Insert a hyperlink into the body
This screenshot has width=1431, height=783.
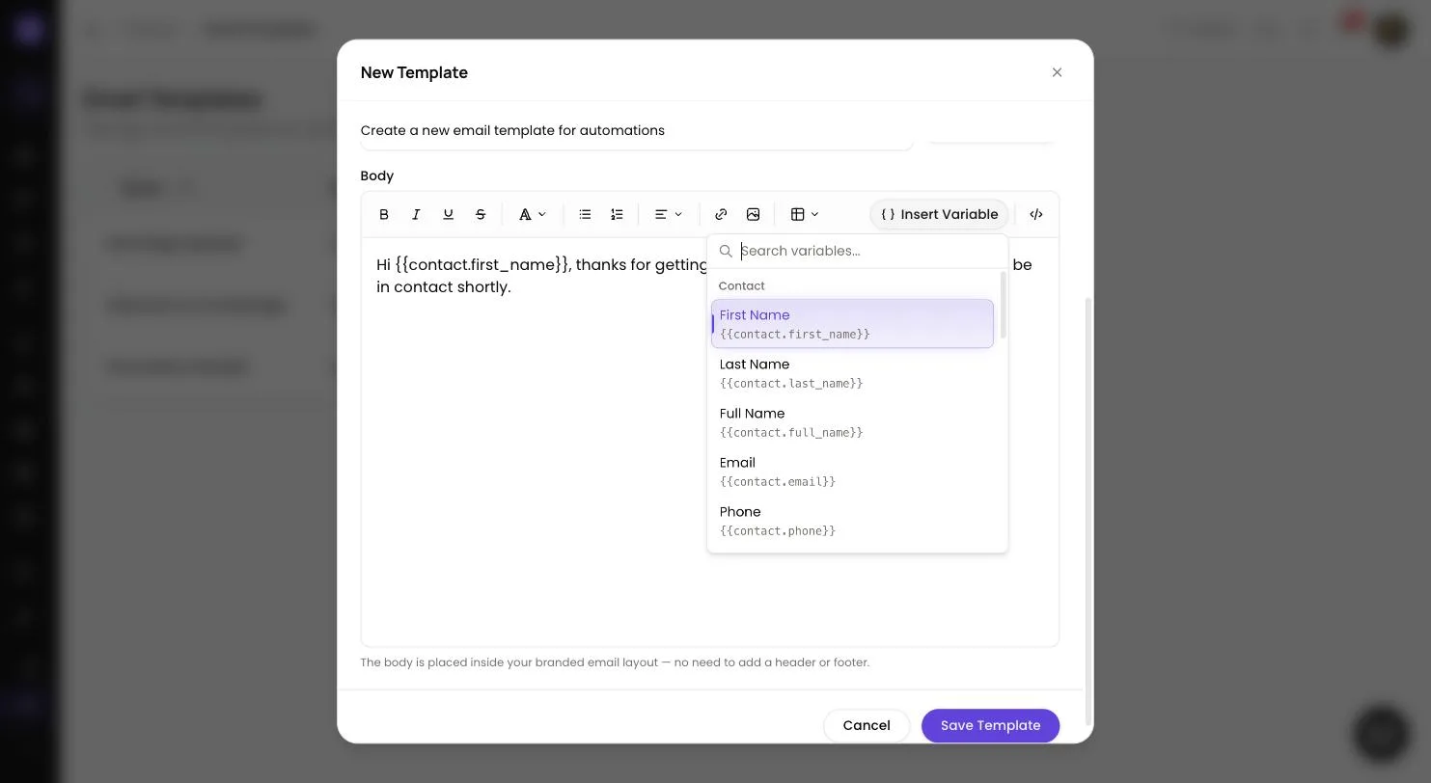point(721,214)
